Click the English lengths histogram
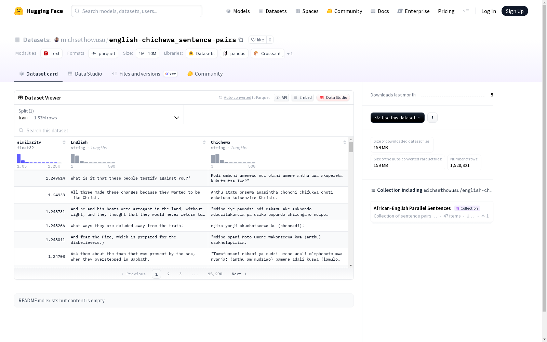 [x=93, y=158]
